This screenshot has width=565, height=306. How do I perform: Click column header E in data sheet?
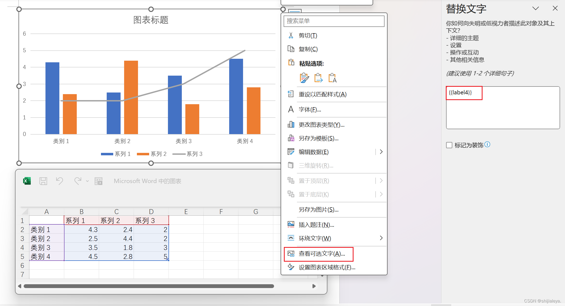[x=186, y=212]
